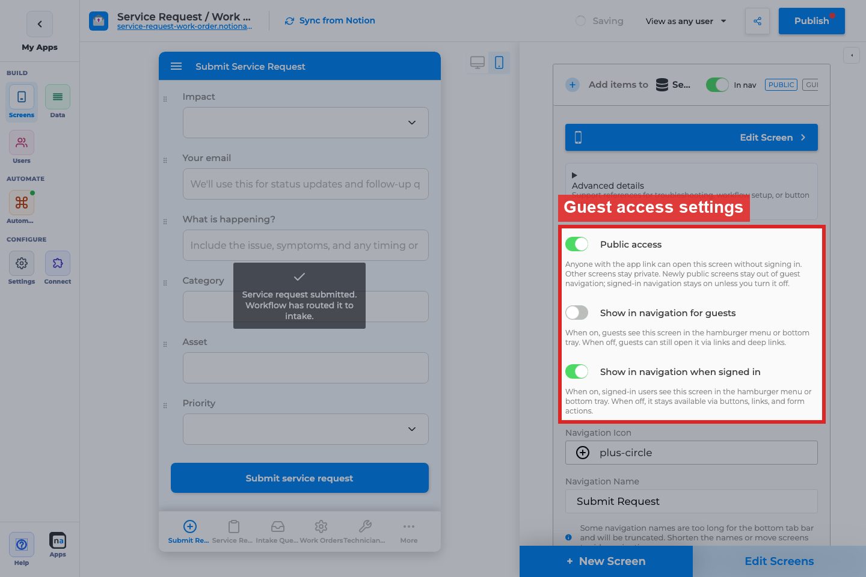
Task: Click Submit service request button
Action: [299, 478]
